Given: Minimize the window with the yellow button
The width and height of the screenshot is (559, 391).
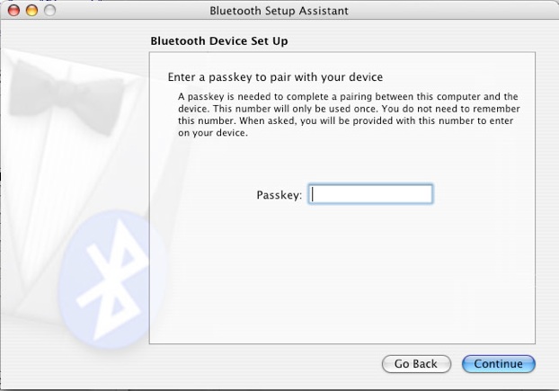Looking at the screenshot, I should click(31, 10).
